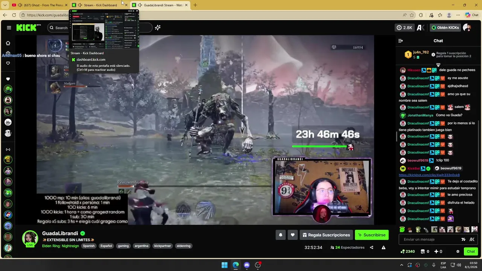Show hidden system tray icons chevron
Image resolution: width=482 pixels, height=271 pixels.
pyautogui.click(x=401, y=265)
